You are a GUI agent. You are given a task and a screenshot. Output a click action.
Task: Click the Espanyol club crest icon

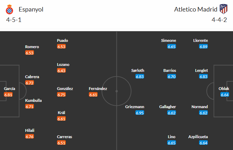pyautogui.click(x=9, y=9)
